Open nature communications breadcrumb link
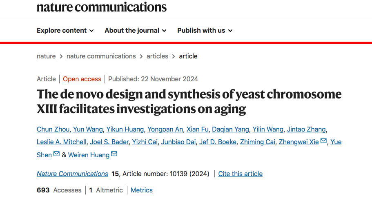The height and width of the screenshot is (210, 372). (101, 56)
